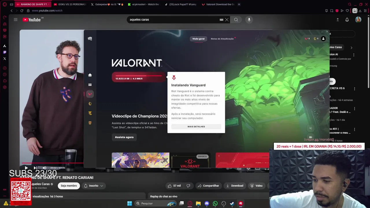
Task: Open the Valorant anime art news thumbnail
Action: tap(140, 160)
